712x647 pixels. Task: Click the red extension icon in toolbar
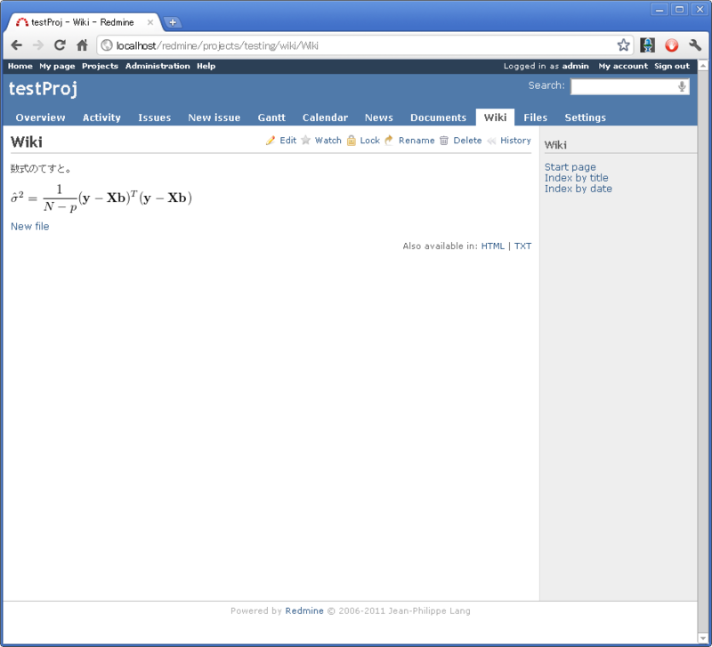(x=672, y=45)
